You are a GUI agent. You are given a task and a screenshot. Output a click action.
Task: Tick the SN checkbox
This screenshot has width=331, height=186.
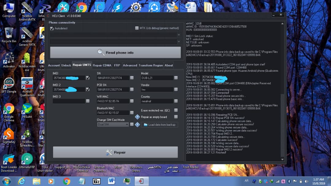click(132, 78)
